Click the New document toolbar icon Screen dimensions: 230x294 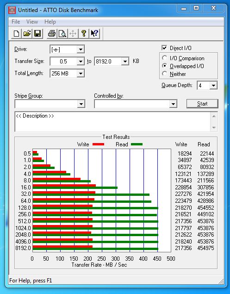click(x=17, y=34)
